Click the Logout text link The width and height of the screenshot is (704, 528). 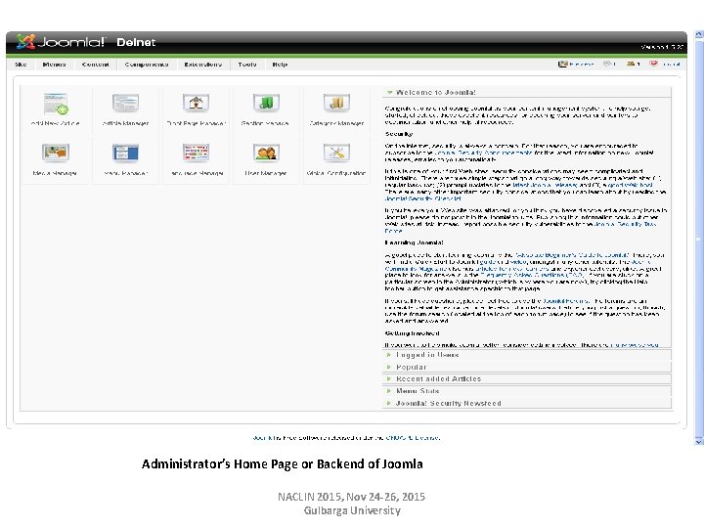click(672, 65)
